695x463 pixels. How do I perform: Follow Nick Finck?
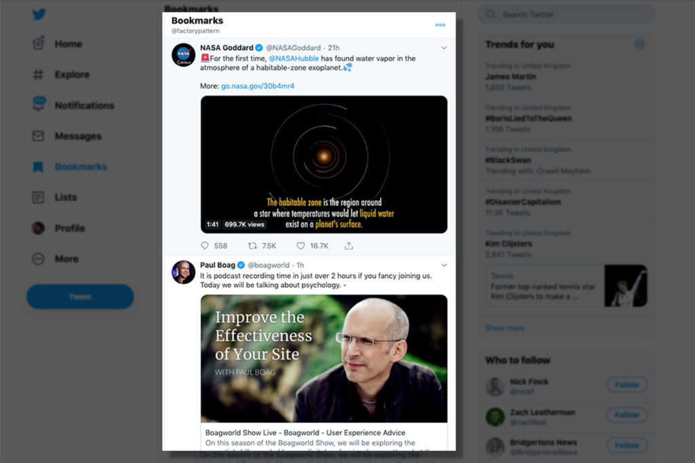pyautogui.click(x=626, y=384)
